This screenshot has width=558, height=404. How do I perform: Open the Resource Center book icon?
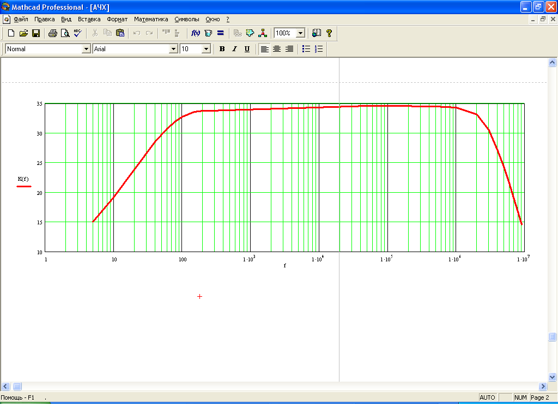(x=317, y=33)
